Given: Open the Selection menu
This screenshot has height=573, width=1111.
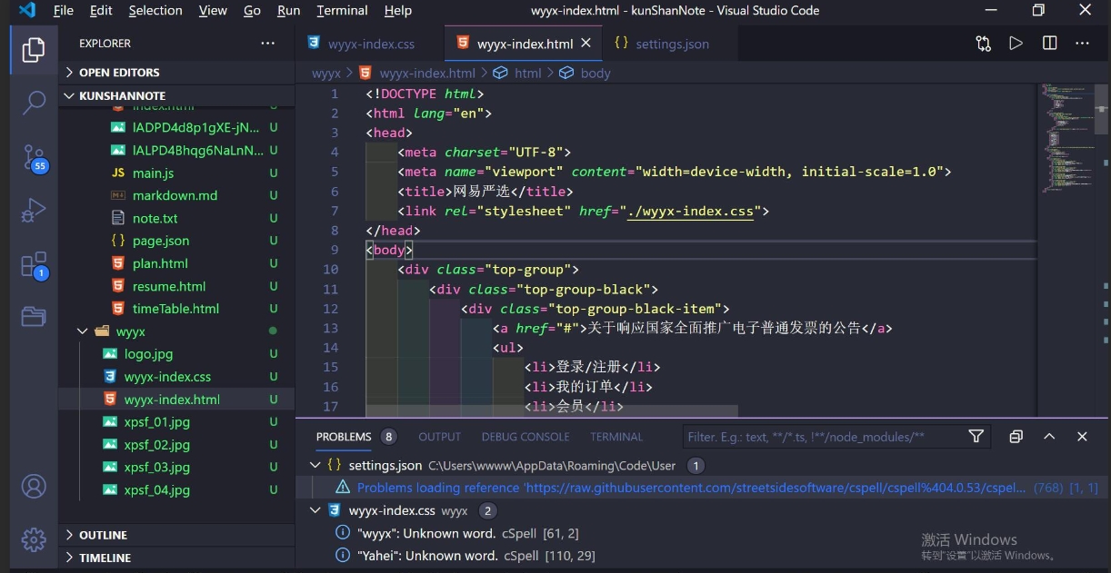Looking at the screenshot, I should [155, 11].
